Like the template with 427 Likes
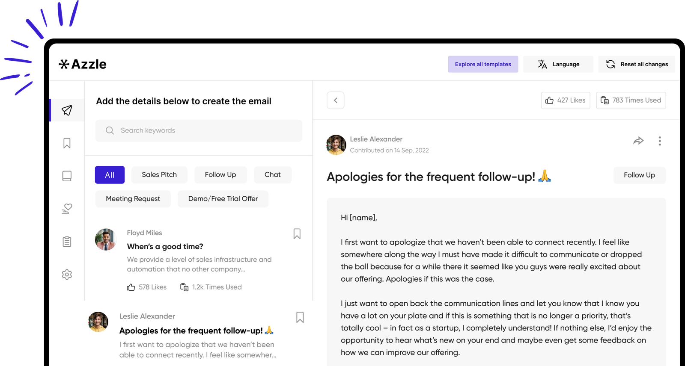 tap(566, 100)
